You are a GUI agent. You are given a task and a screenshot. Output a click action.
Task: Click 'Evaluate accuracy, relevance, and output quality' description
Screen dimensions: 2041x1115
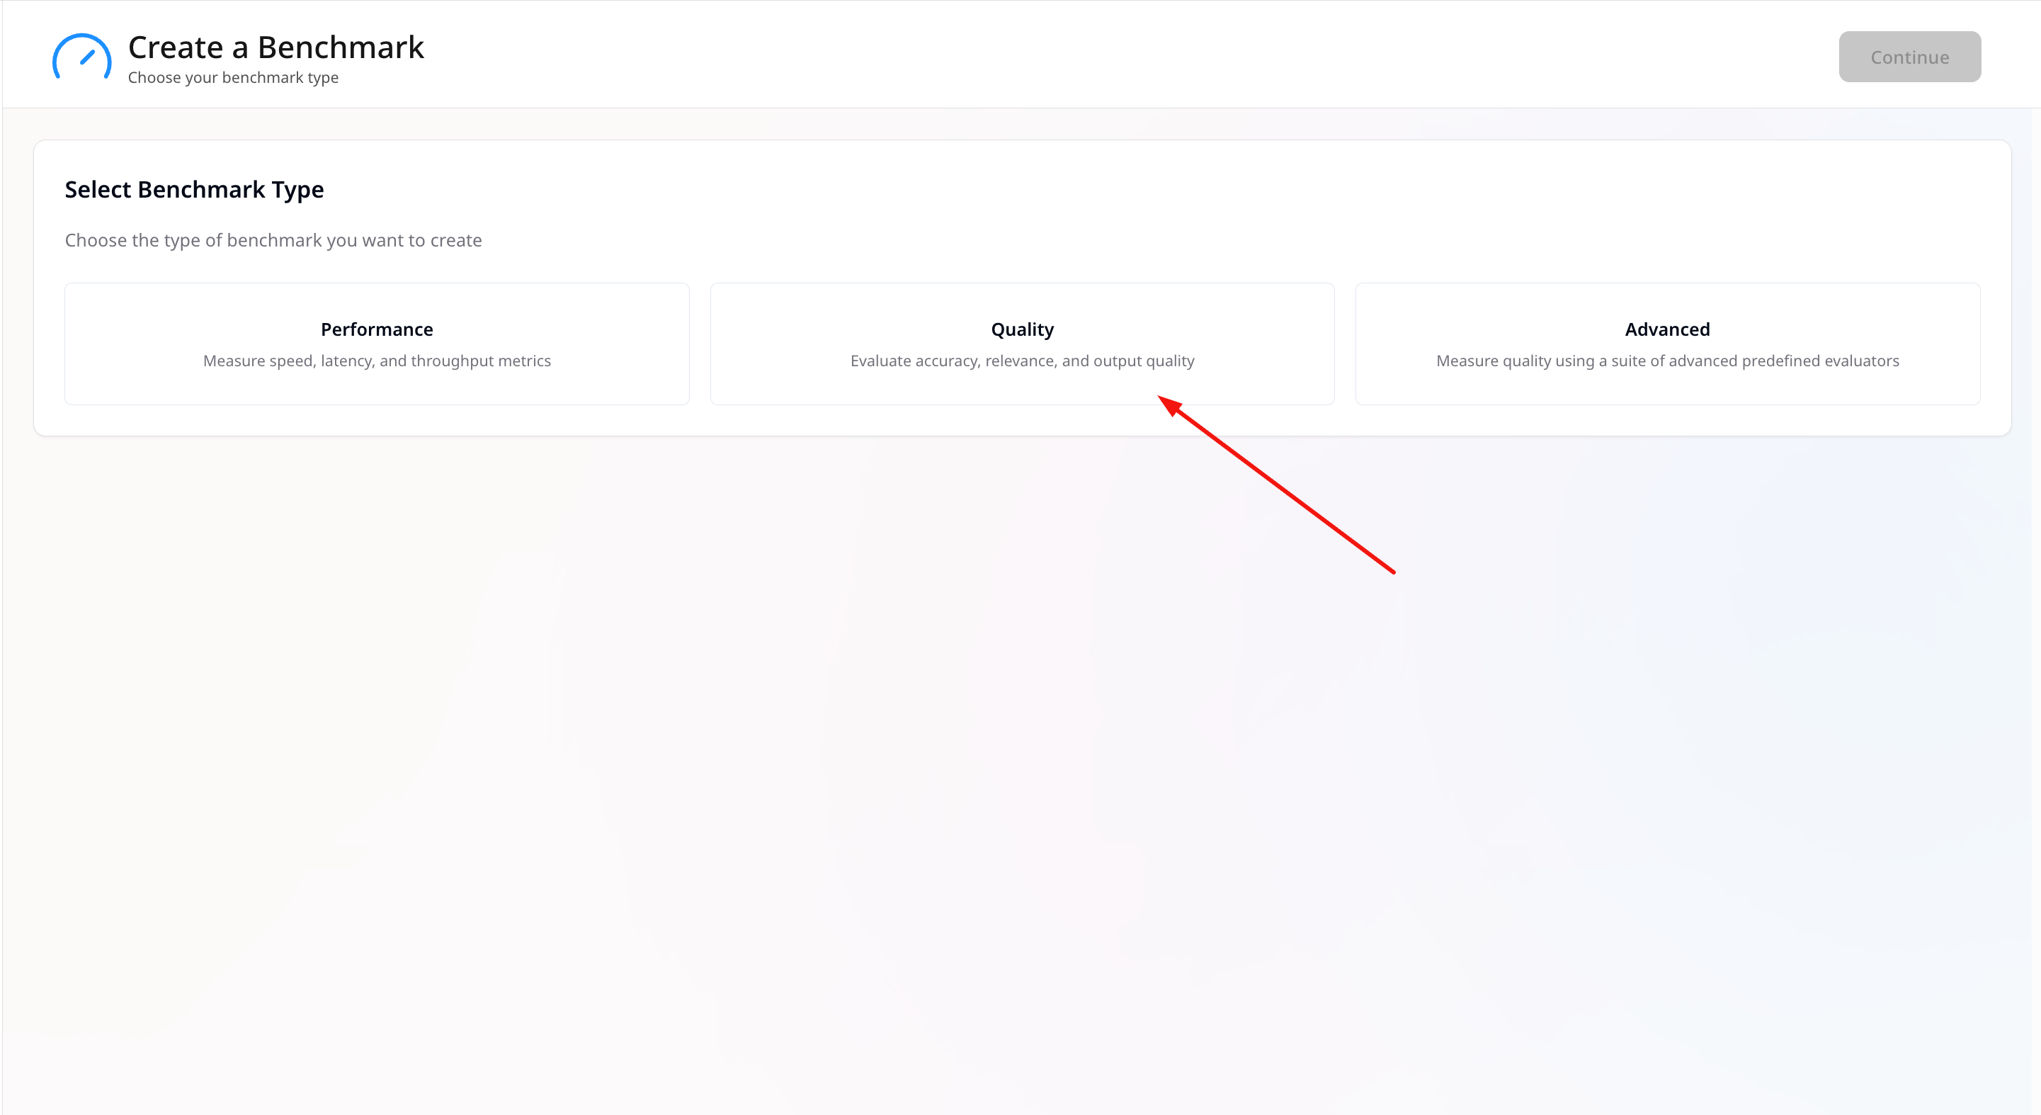pos(1021,361)
